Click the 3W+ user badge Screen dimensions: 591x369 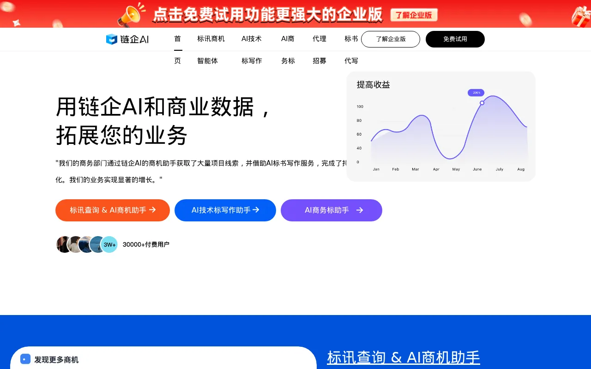point(109,244)
